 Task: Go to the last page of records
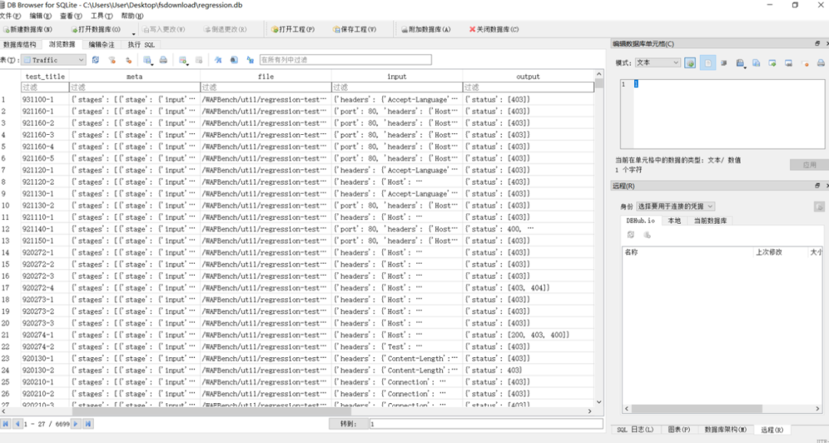(88, 424)
